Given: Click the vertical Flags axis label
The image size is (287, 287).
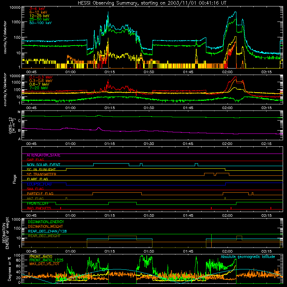Looking at the screenshot, I should coord(14,179).
